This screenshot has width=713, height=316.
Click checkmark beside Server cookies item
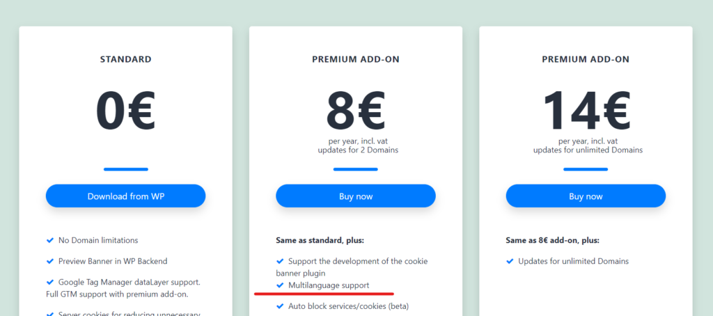[x=50, y=314]
